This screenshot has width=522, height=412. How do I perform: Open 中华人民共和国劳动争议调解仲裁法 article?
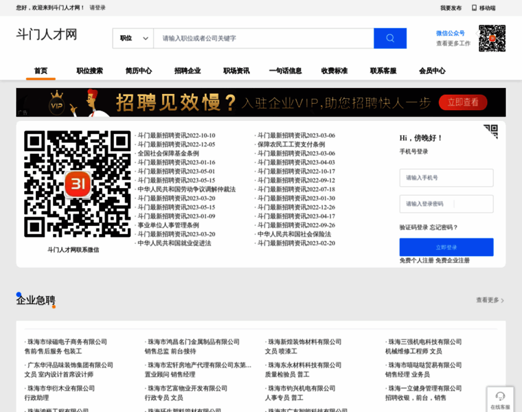coord(186,190)
